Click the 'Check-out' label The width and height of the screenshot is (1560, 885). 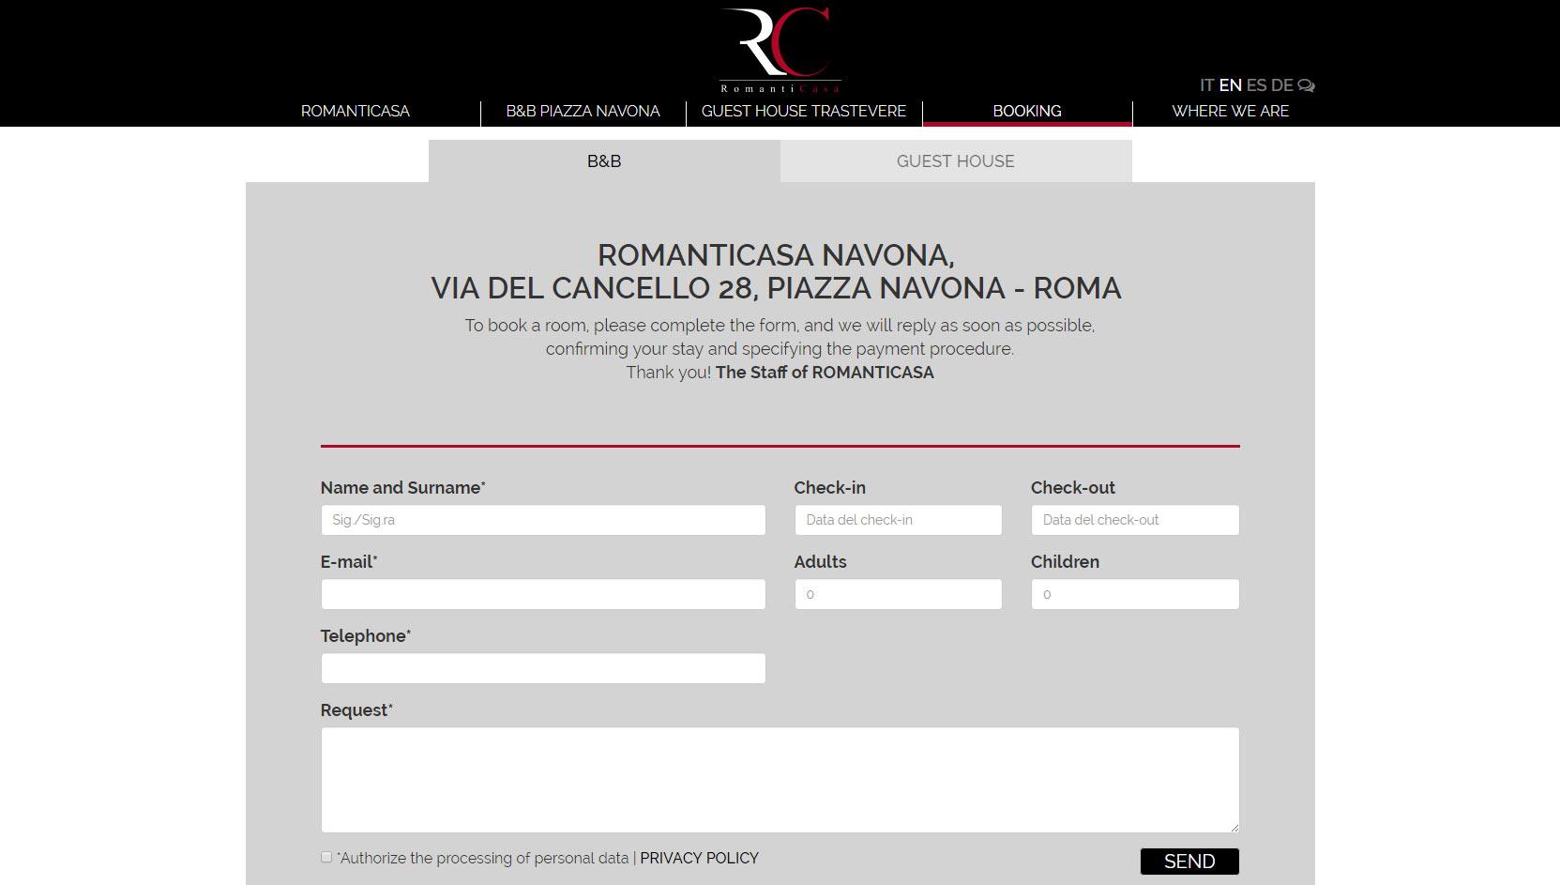point(1073,488)
